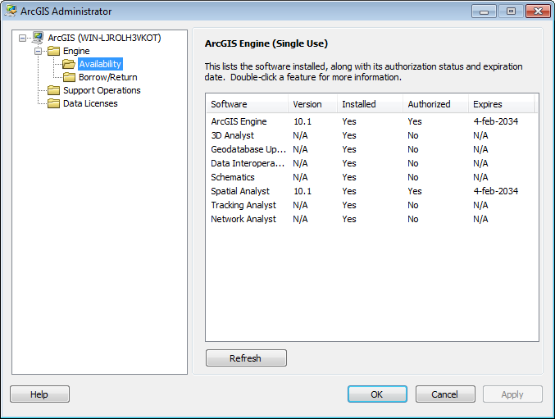This screenshot has height=419, width=555.
Task: Open Support Operations tree item
Action: coord(102,90)
